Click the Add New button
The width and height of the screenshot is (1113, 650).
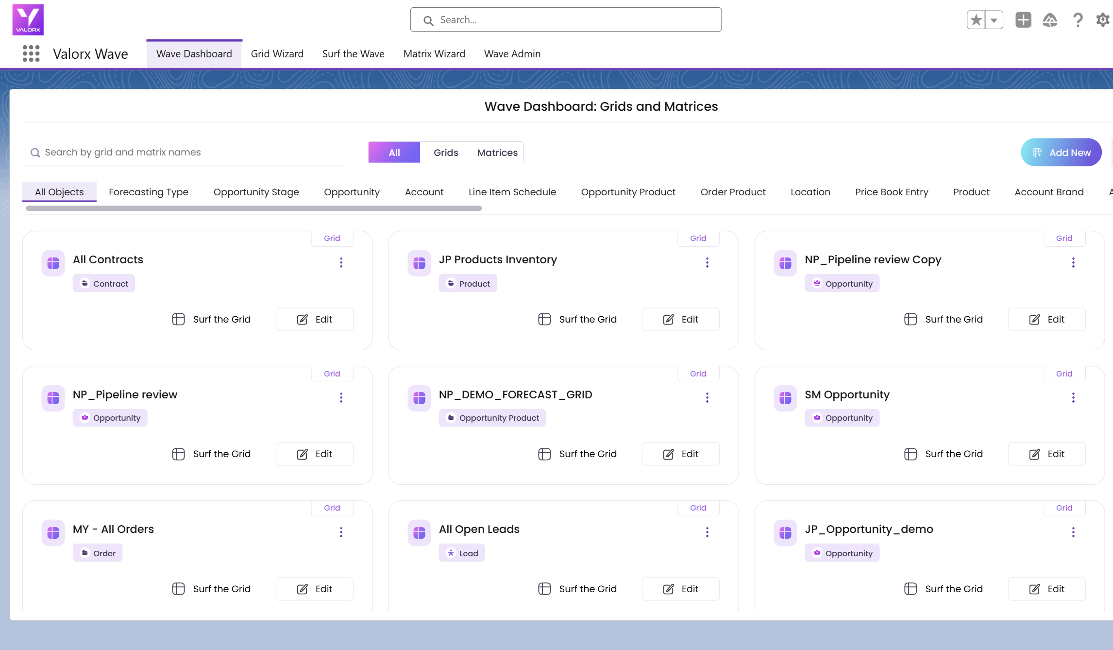pyautogui.click(x=1061, y=153)
